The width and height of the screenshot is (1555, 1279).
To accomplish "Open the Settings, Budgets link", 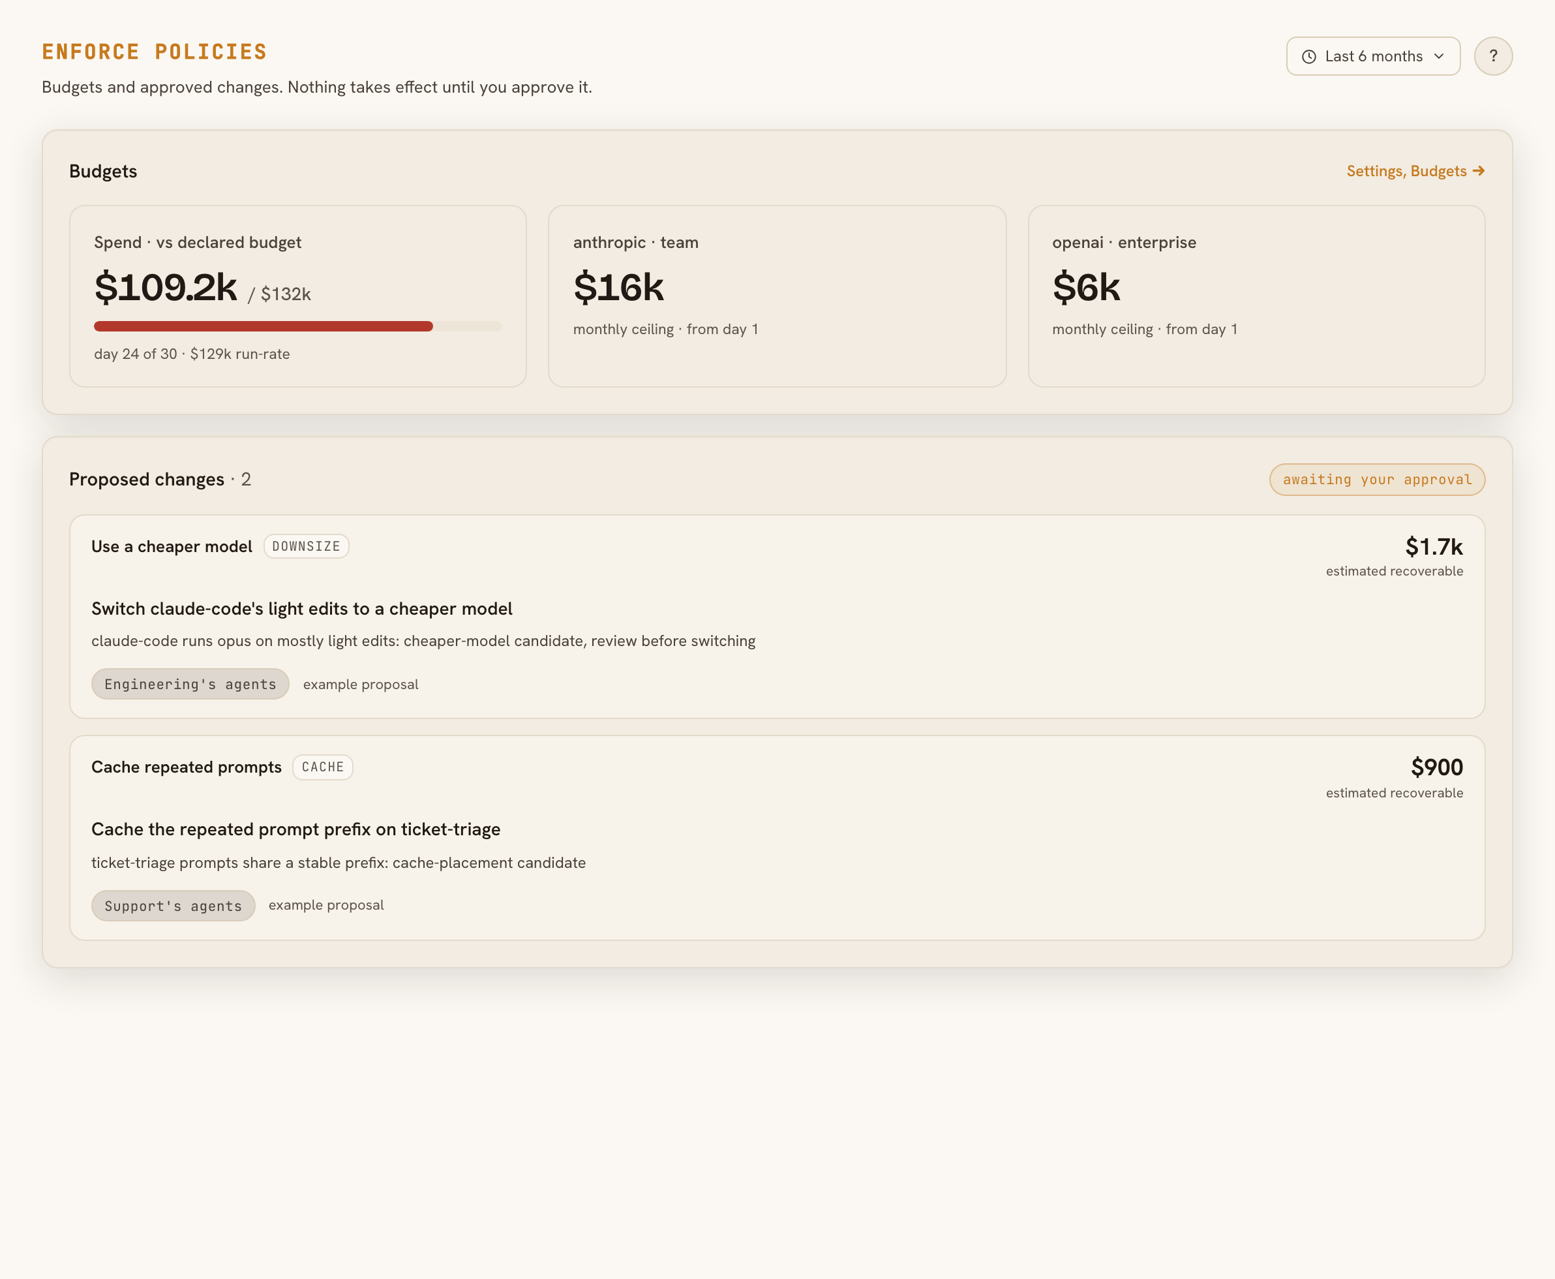I will tap(1415, 171).
